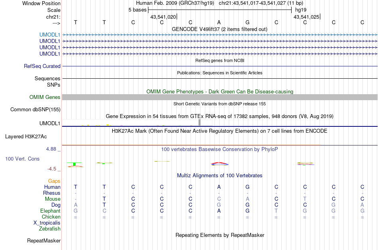Screen dimensions: 378x250
Task: Click the OMIM Genes track label
Action: (45, 97)
